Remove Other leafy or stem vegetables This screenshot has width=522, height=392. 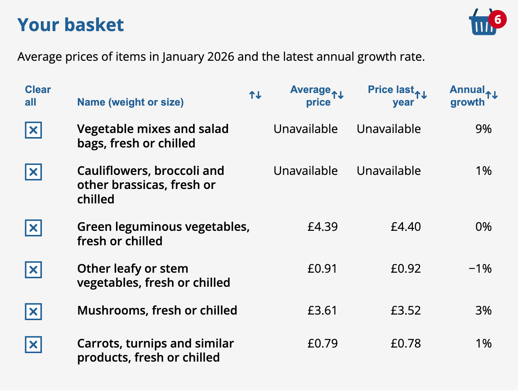[33, 270]
